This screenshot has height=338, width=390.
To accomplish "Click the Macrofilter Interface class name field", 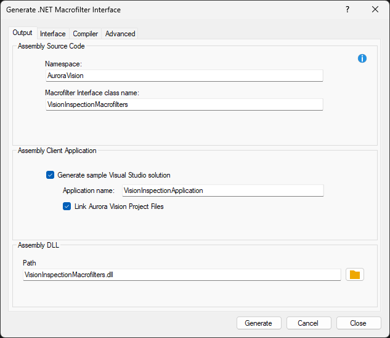I will click(x=184, y=104).
